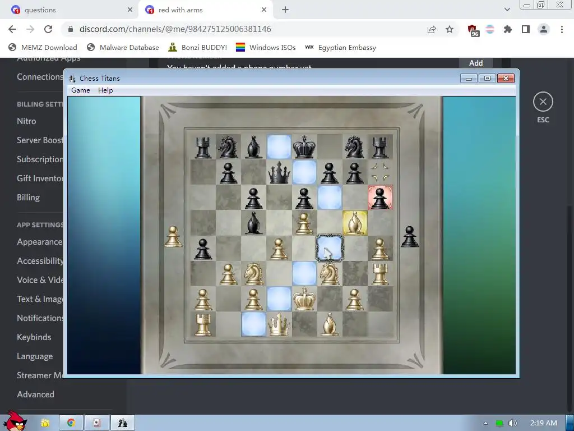Open Appearance settings in Discord
The width and height of the screenshot is (574, 431).
point(40,242)
